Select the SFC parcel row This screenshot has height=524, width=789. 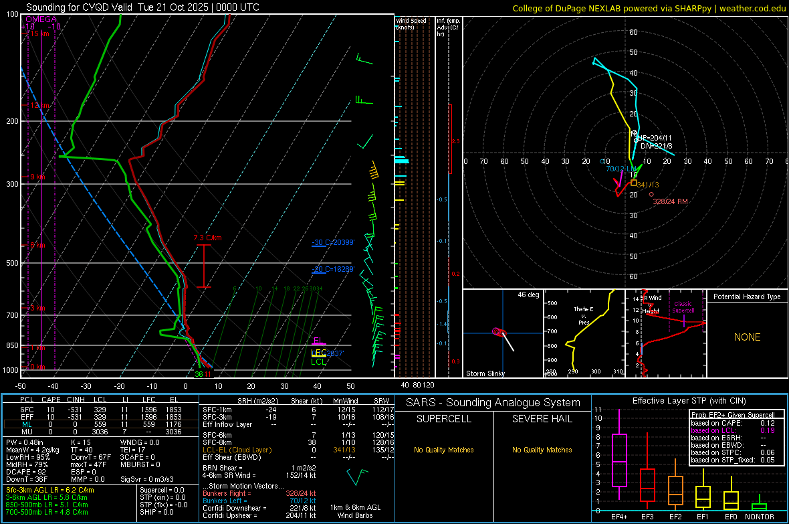pos(101,410)
